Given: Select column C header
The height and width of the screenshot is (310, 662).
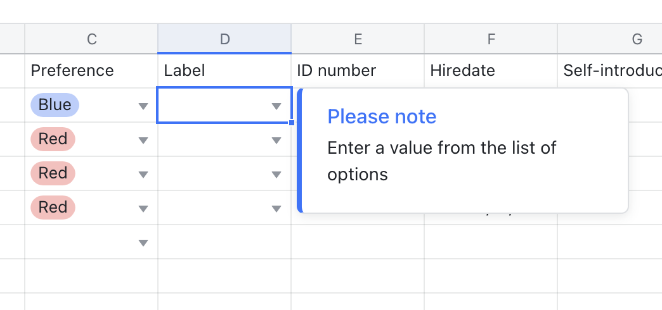Looking at the screenshot, I should tap(92, 39).
